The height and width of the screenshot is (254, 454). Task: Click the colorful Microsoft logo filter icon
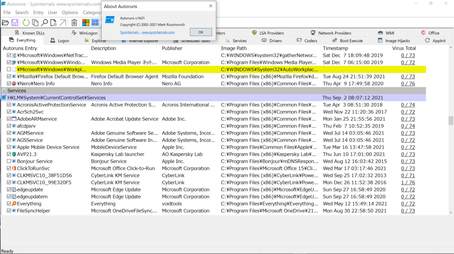(x=86, y=23)
